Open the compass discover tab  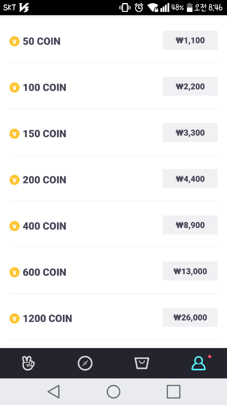coord(85,363)
